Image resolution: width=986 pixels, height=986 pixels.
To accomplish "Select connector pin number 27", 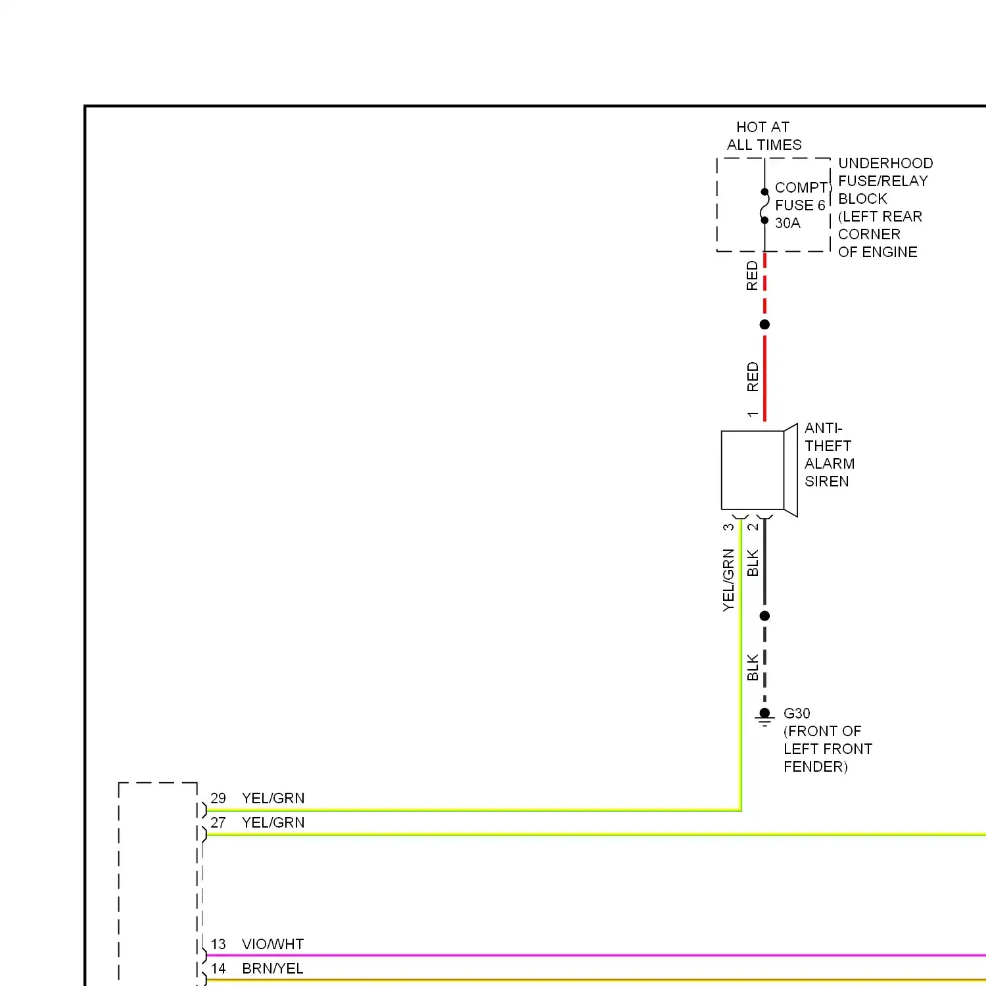I will (218, 822).
